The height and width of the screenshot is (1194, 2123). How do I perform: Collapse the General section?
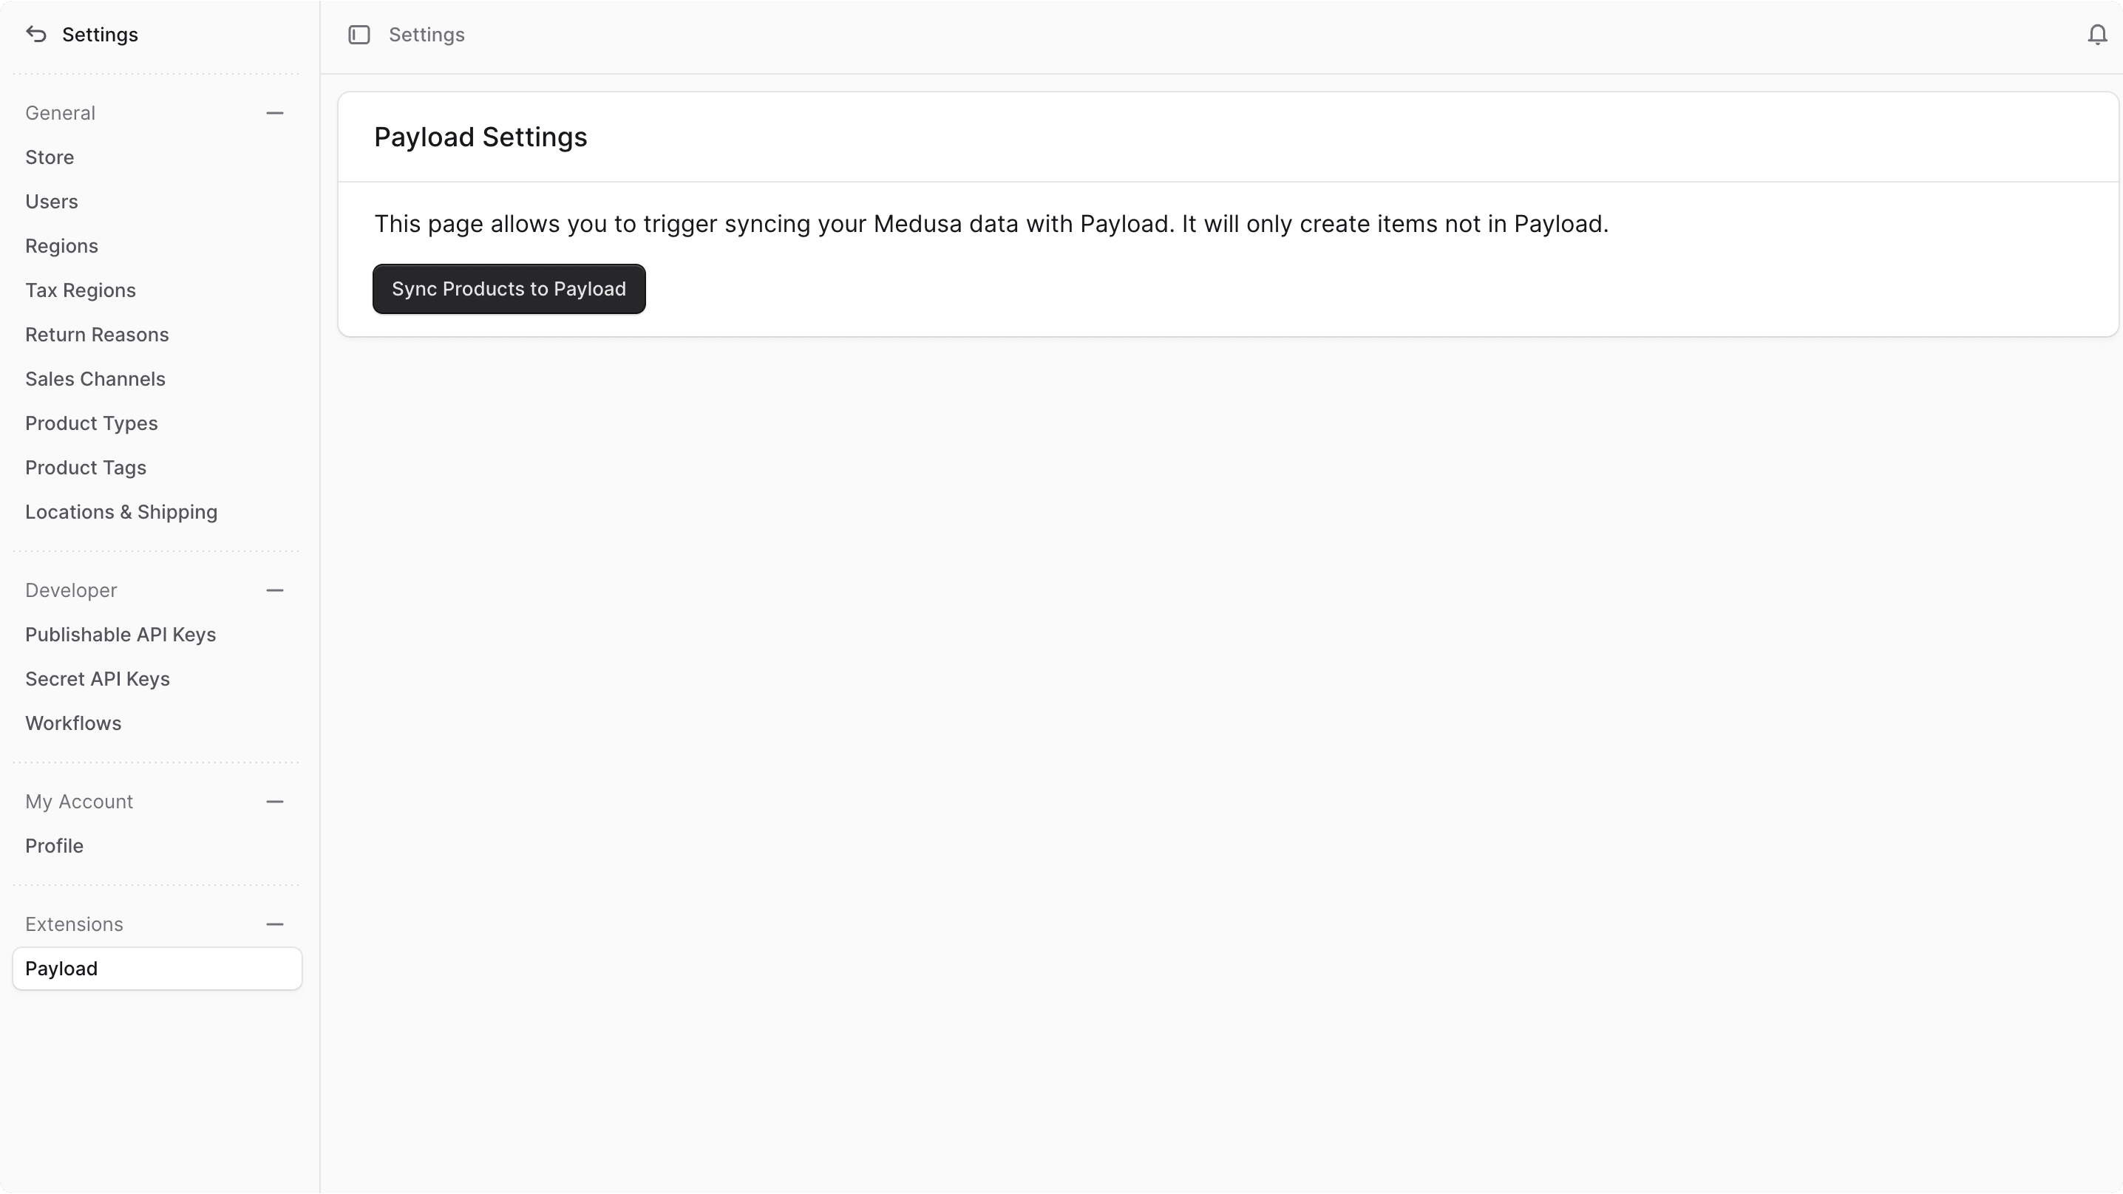coord(275,113)
